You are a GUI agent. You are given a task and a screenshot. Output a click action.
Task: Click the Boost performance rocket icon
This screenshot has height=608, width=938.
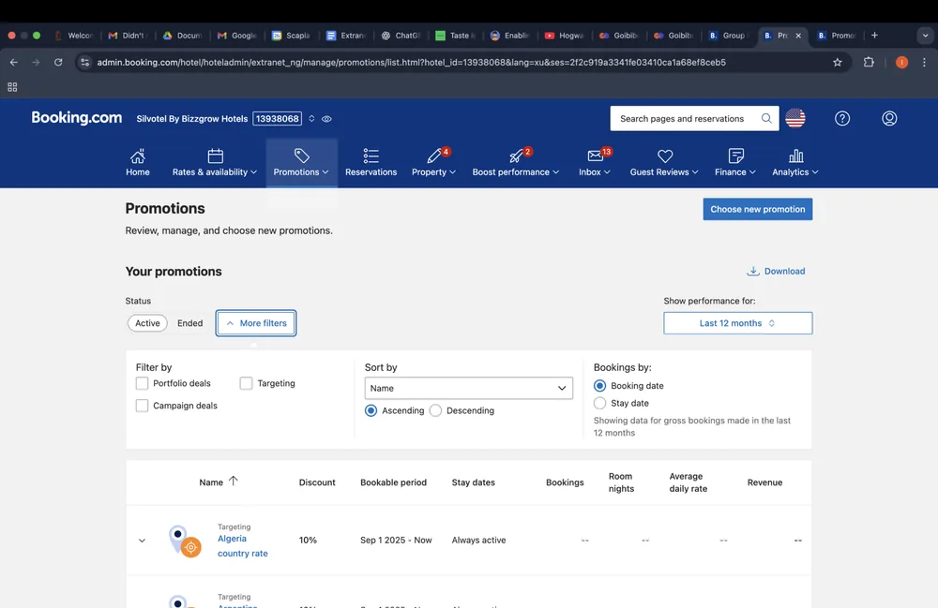tap(516, 156)
